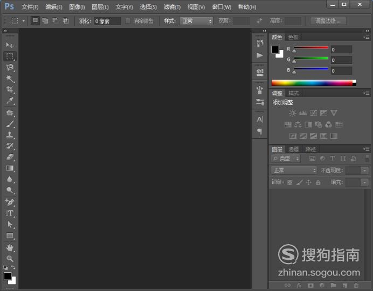Select the Magic Wand tool
This screenshot has height=291, width=373.
10,79
